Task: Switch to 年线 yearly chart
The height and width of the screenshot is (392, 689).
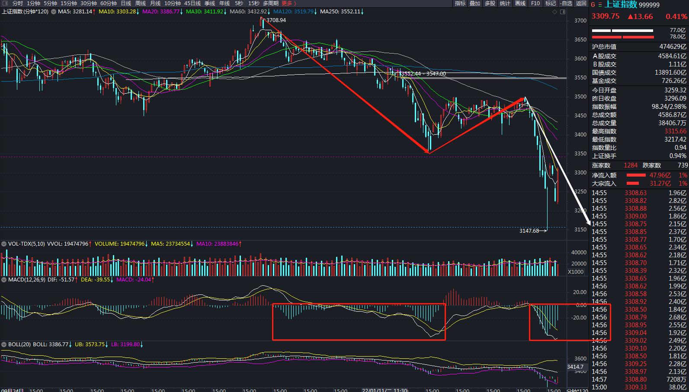Action: click(x=224, y=3)
